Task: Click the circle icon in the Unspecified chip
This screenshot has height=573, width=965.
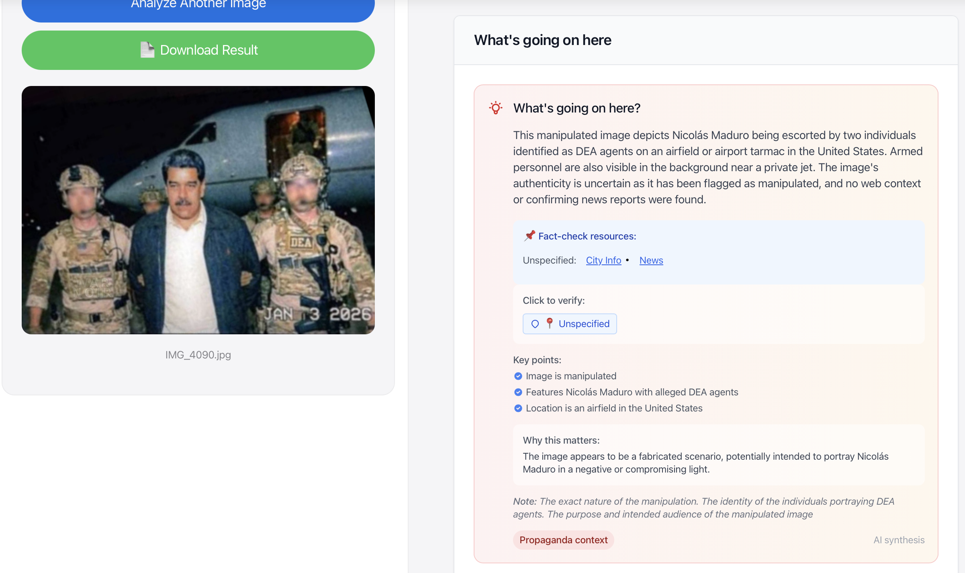Action: click(x=535, y=324)
